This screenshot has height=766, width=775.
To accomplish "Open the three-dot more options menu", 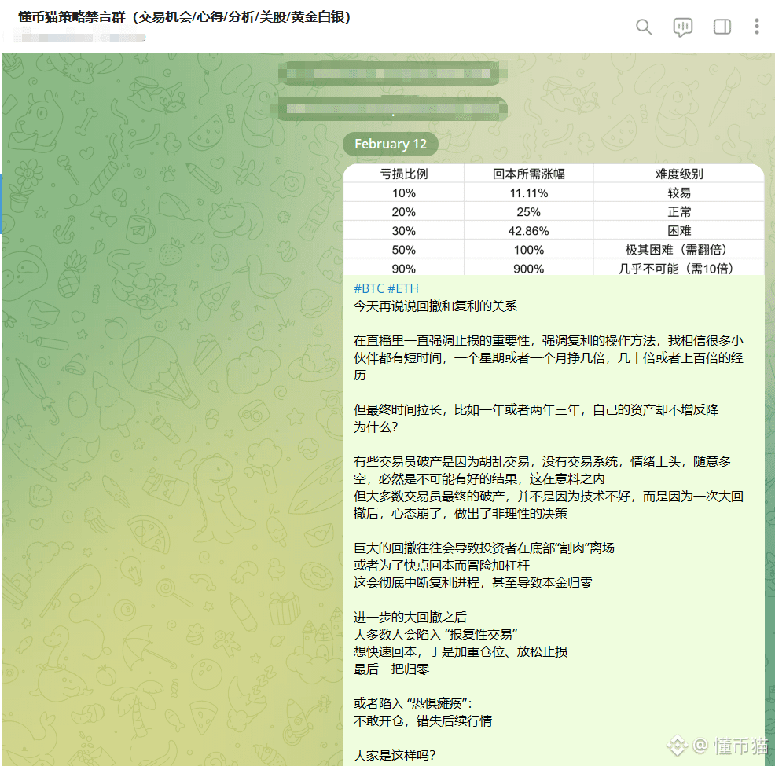I will coord(757,27).
